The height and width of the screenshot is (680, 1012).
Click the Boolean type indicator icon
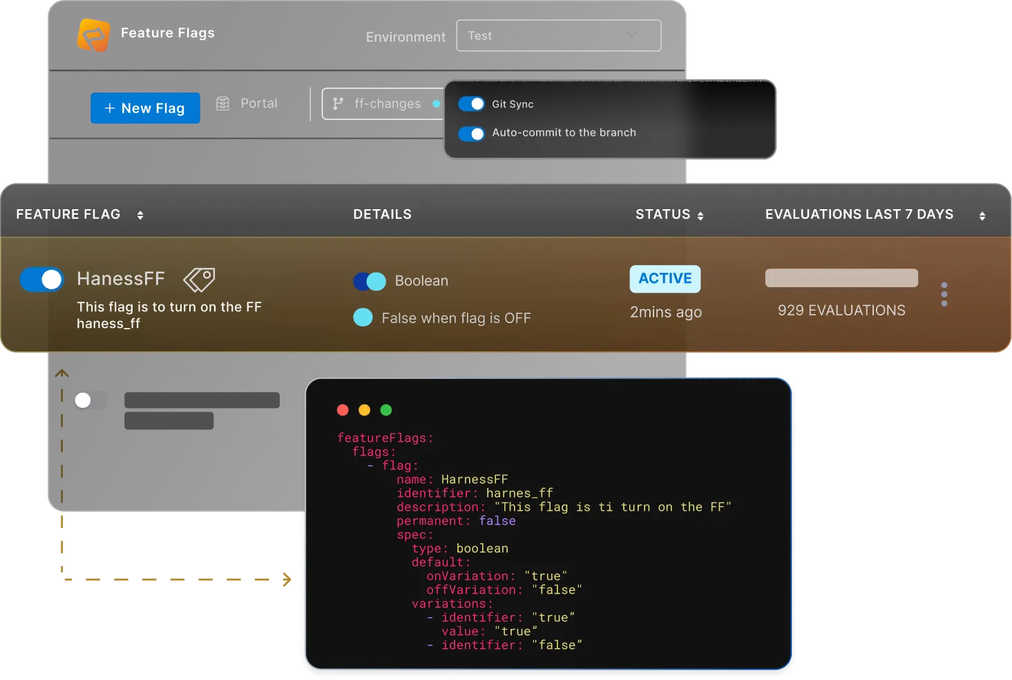(x=370, y=281)
